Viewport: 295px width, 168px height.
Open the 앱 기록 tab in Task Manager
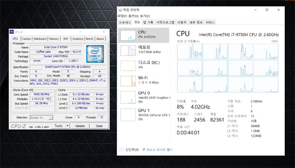click(x=148, y=22)
